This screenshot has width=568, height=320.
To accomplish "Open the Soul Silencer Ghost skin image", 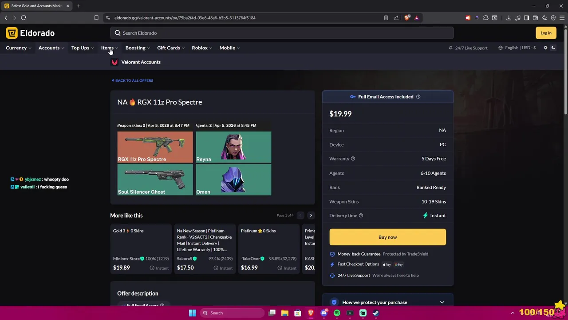I will tap(155, 180).
